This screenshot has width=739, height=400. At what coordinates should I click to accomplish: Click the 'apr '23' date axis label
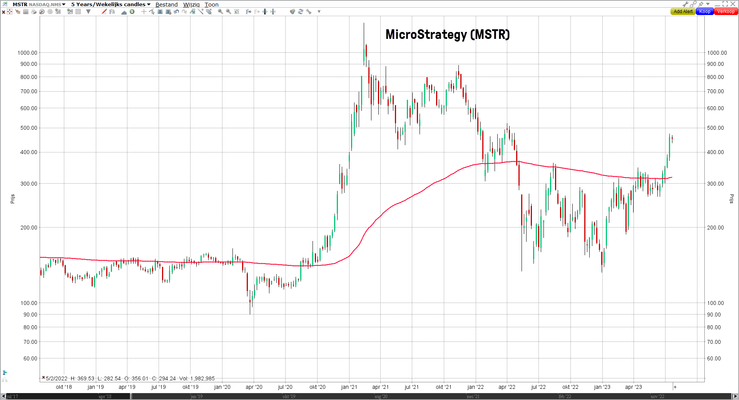[634, 387]
